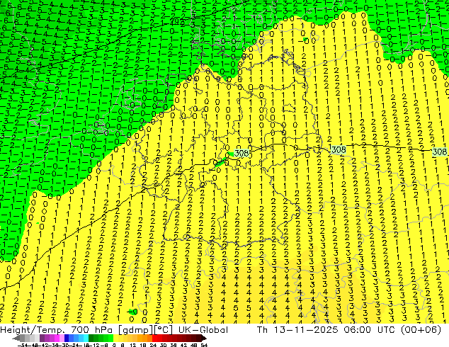The width and height of the screenshot is (449, 347).
Task: Click the magenta swatch in the colour scale
Action: (x=57, y=339)
